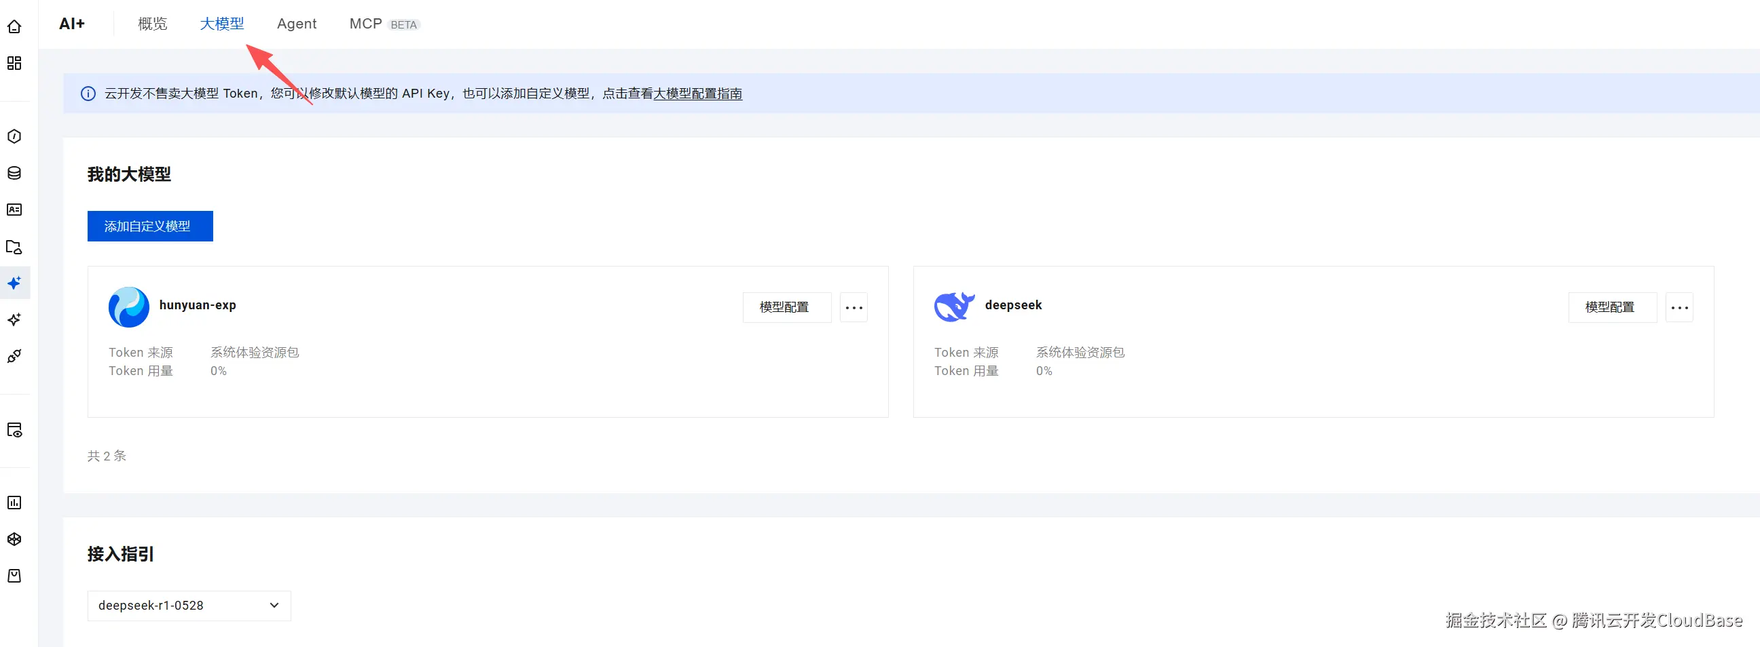Click the info icon in the blue banner
The width and height of the screenshot is (1760, 647).
[88, 94]
